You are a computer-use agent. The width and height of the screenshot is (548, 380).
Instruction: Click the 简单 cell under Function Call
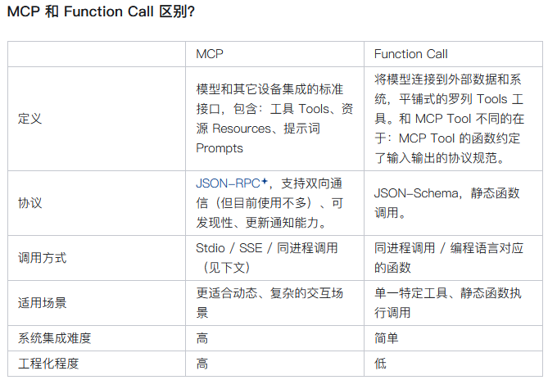(x=386, y=337)
